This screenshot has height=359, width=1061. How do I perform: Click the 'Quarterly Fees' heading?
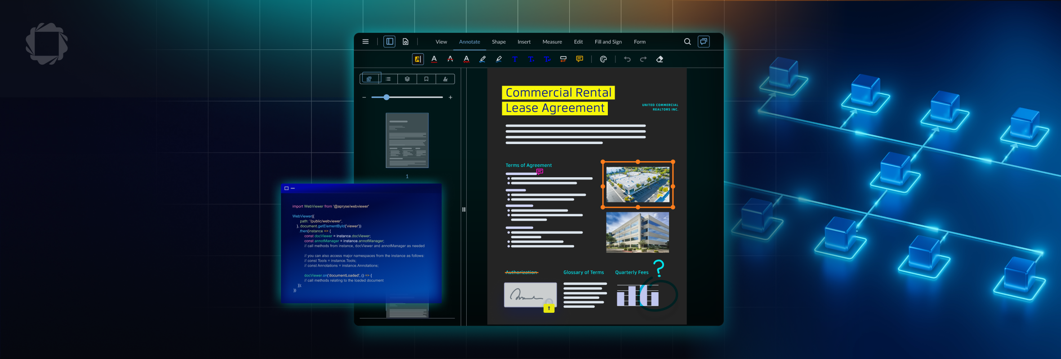point(632,272)
